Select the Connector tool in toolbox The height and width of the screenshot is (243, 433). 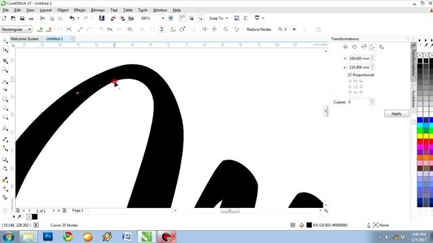5,148
